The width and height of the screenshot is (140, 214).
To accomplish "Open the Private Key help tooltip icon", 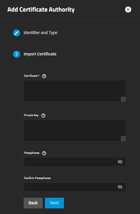I will pyautogui.click(x=43, y=116).
